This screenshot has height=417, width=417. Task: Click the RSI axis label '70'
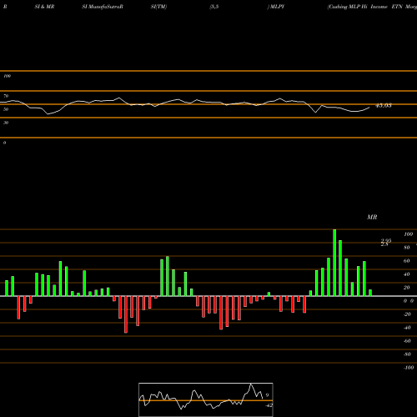coord(6,96)
